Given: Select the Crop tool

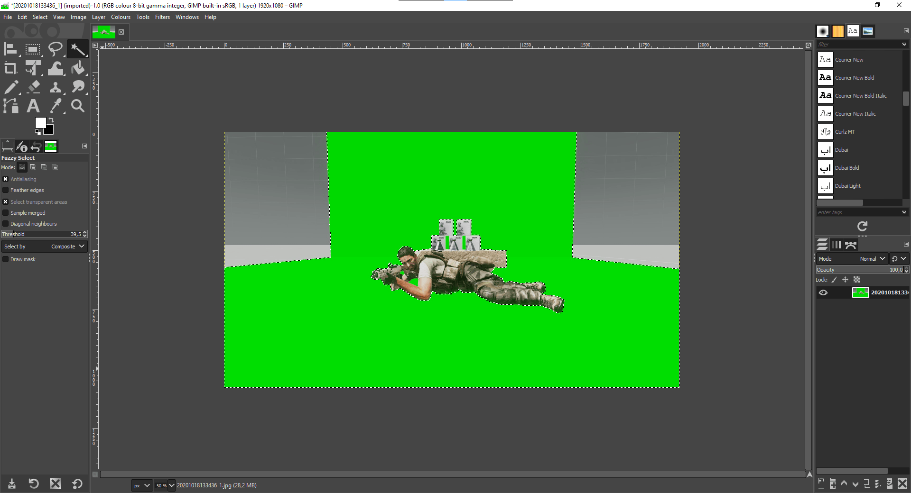Looking at the screenshot, I should pyautogui.click(x=10, y=68).
